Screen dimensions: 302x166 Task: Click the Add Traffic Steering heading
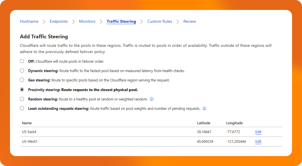44,36
